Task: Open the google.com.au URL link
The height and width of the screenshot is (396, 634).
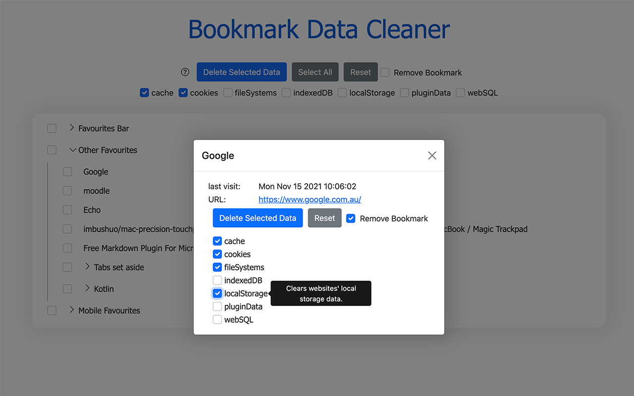Action: pyautogui.click(x=310, y=199)
